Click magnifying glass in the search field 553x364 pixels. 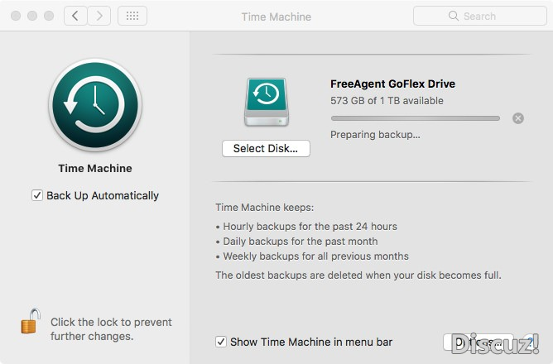[x=454, y=16]
